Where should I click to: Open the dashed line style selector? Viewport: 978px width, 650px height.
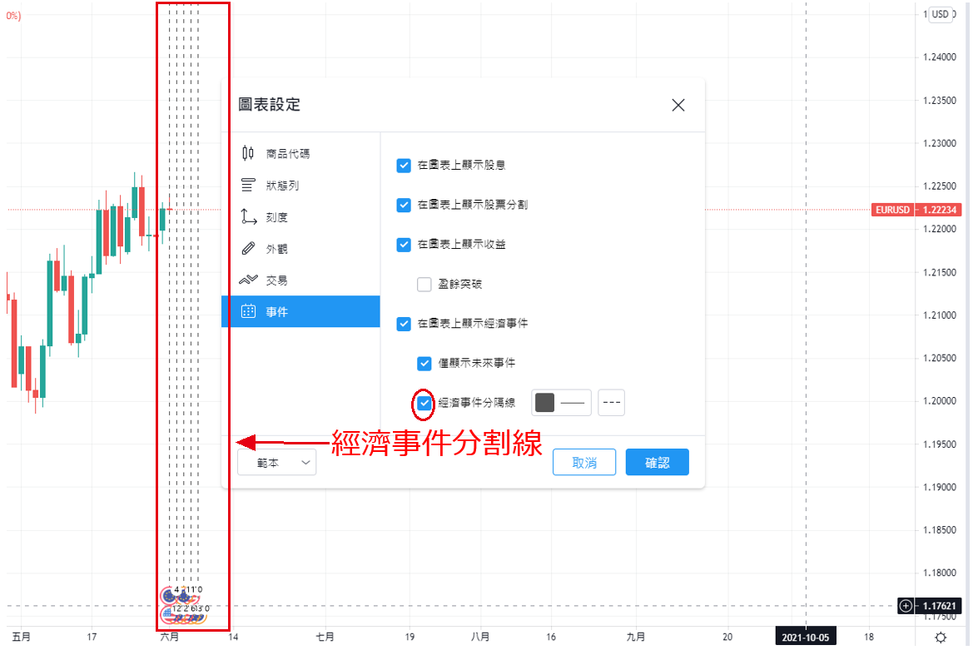point(611,403)
